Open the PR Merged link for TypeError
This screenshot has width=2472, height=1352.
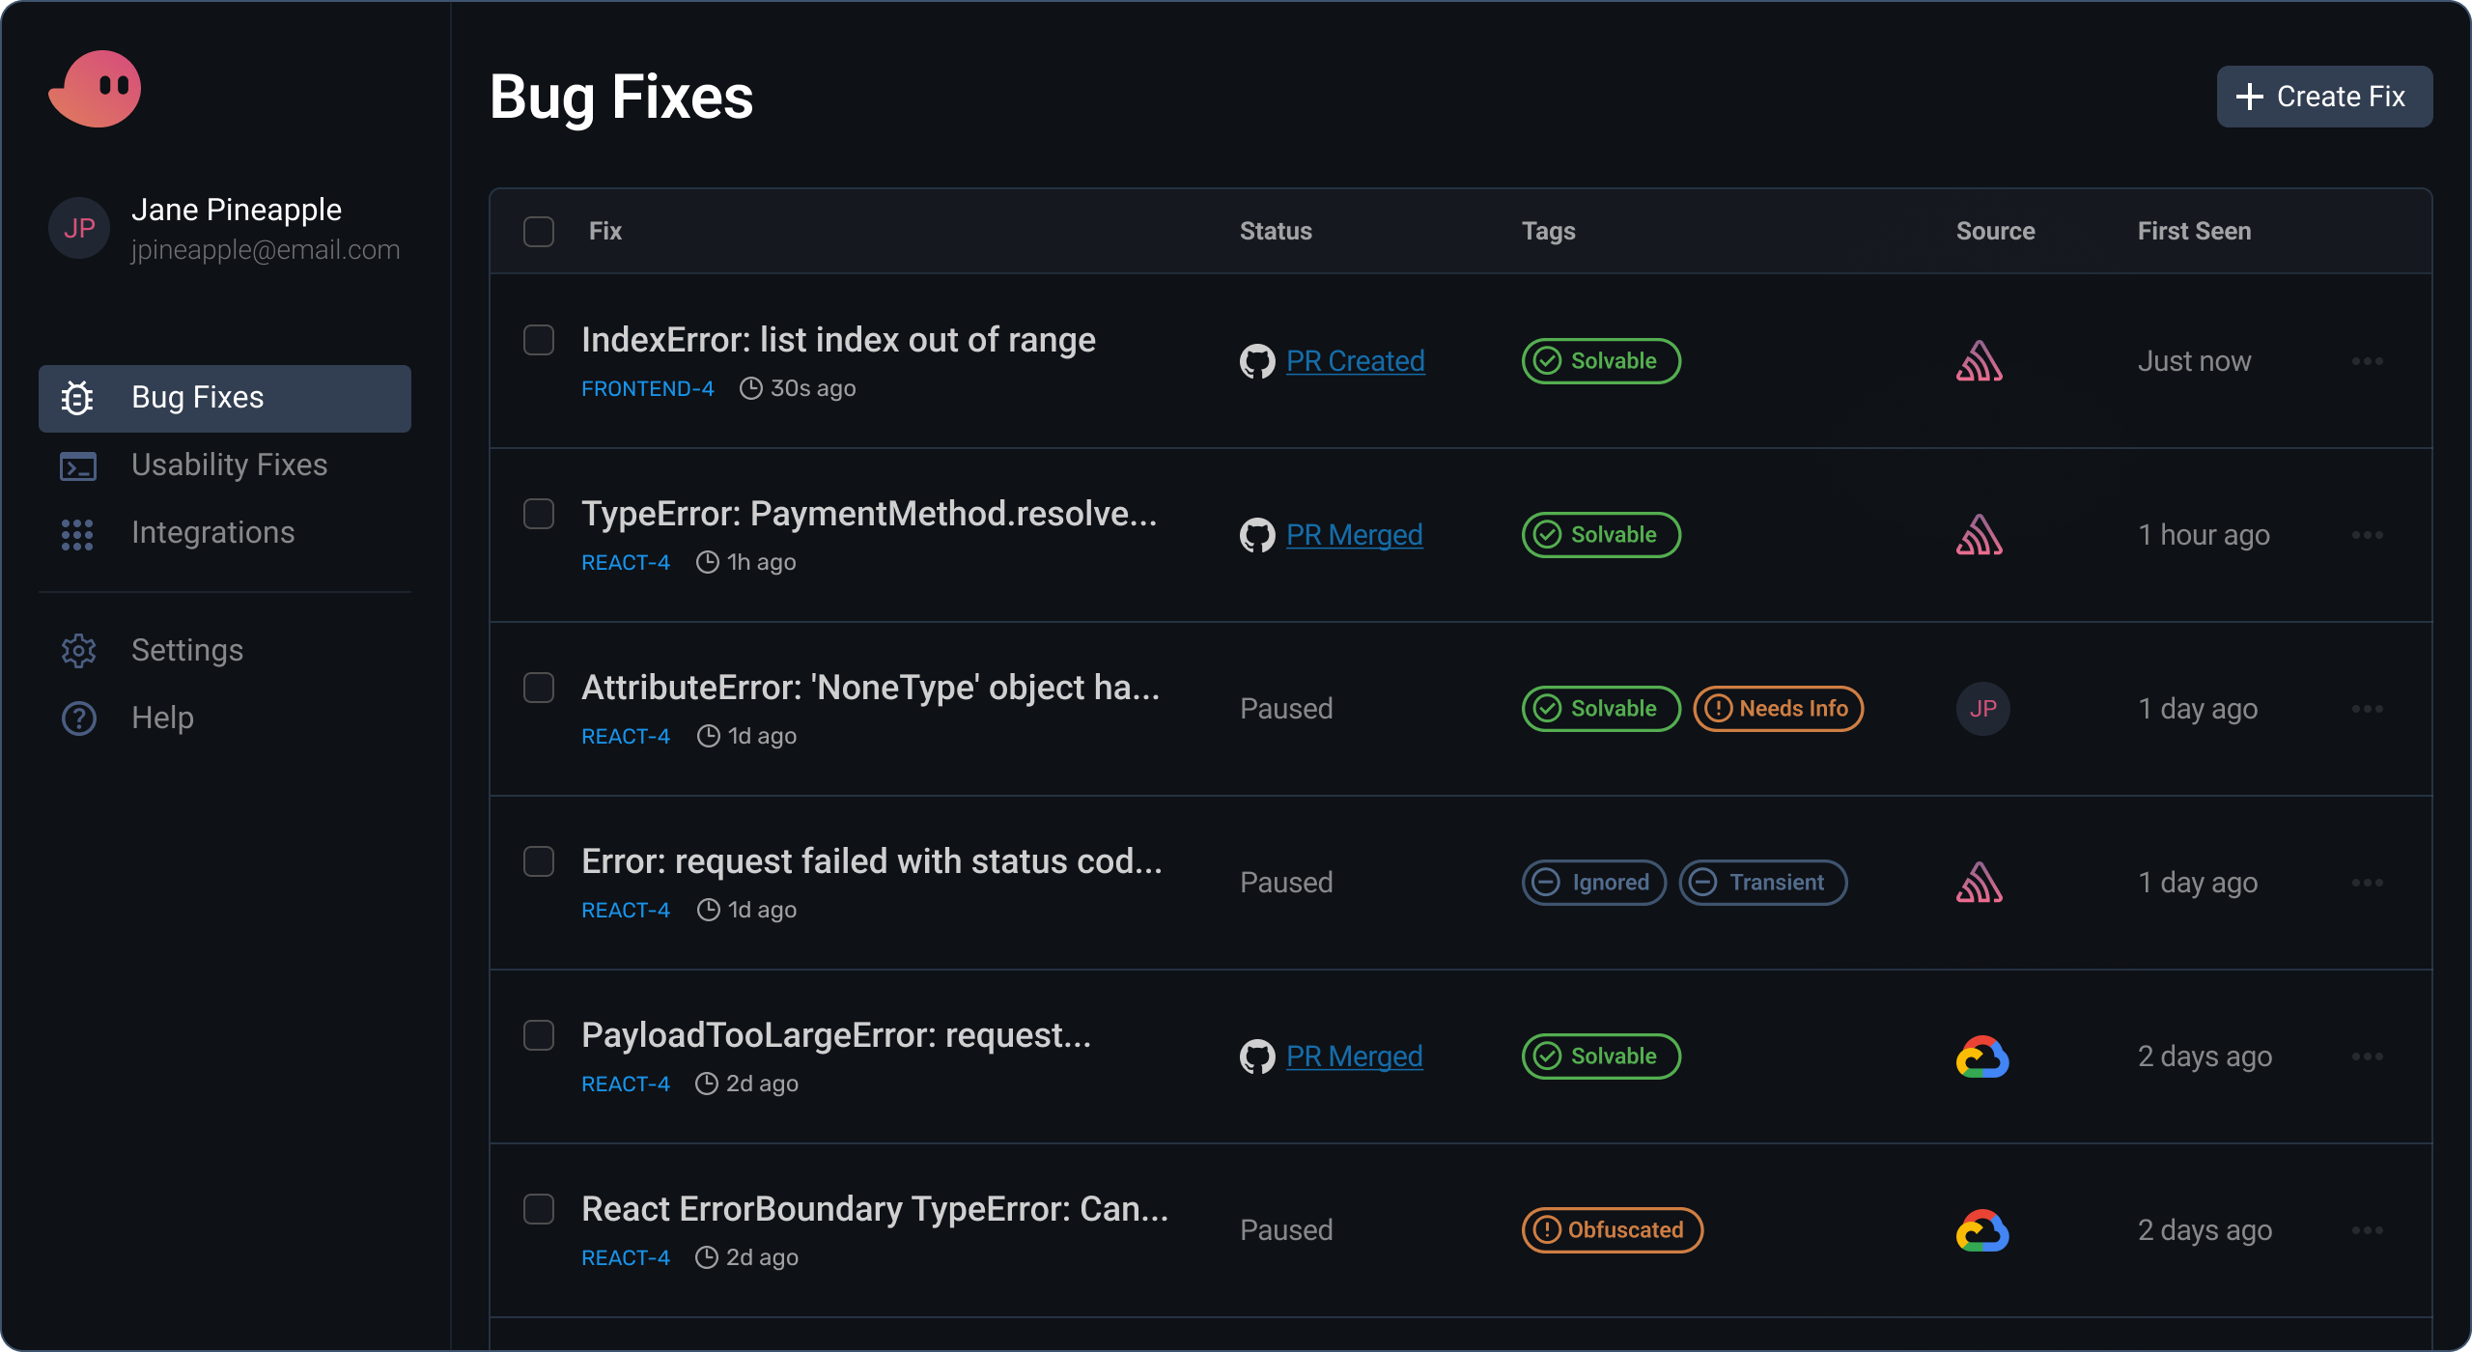coord(1354,535)
